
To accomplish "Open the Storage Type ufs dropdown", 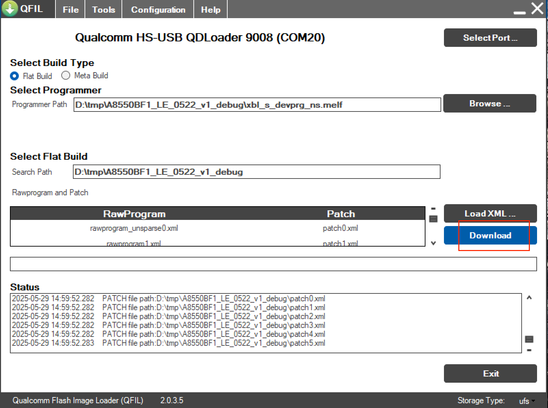I will (527, 401).
